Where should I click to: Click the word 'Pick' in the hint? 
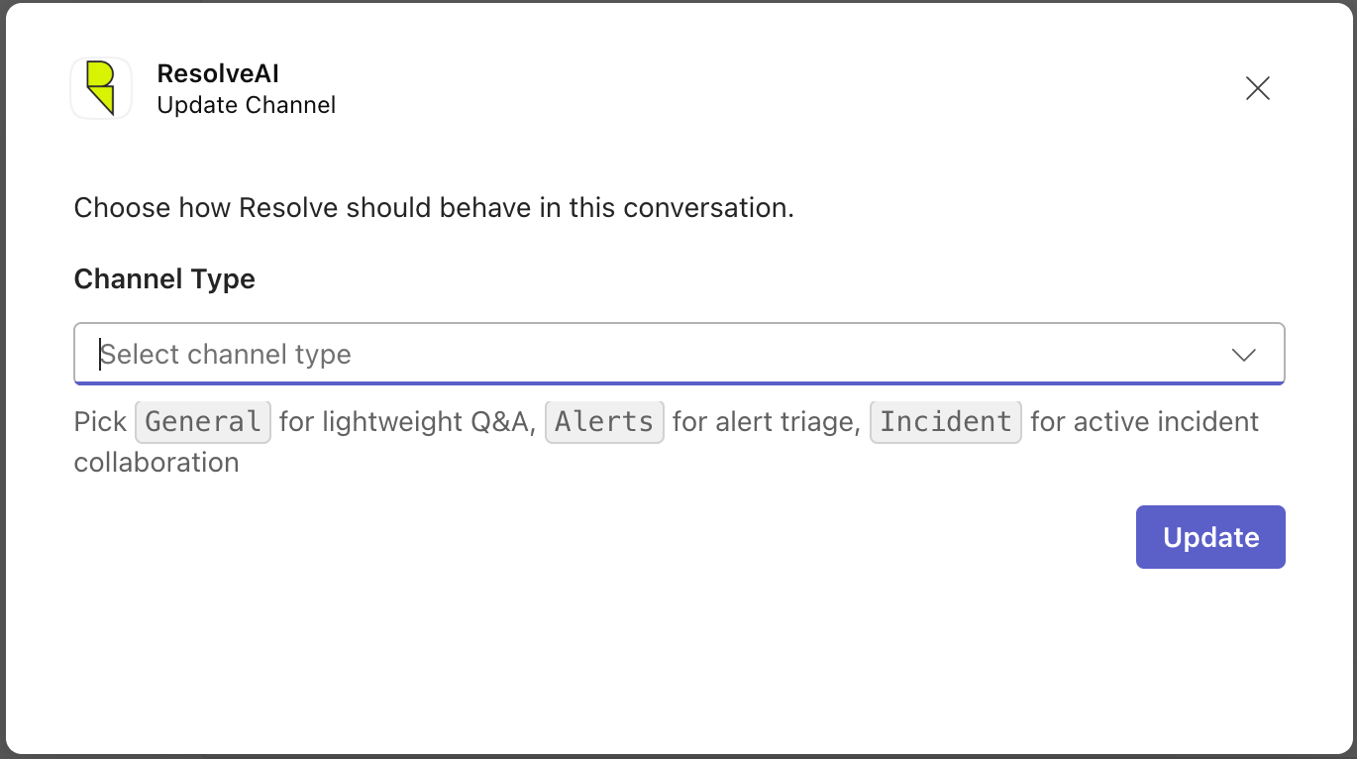[100, 422]
